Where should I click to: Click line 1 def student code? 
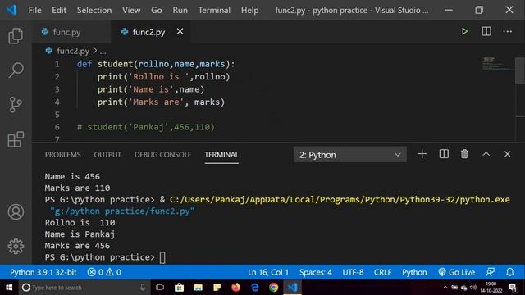click(156, 64)
